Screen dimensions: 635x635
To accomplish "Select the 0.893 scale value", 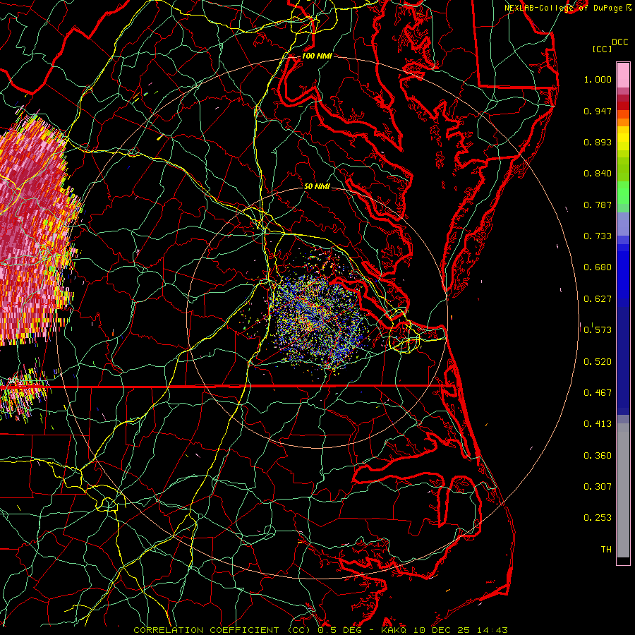I will coord(598,142).
